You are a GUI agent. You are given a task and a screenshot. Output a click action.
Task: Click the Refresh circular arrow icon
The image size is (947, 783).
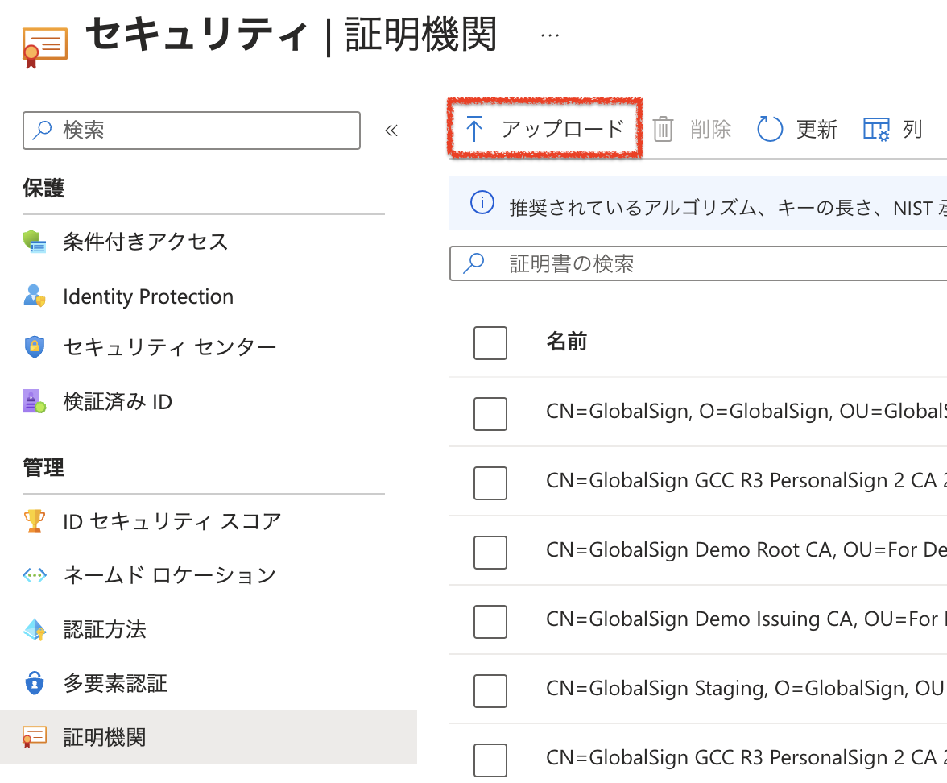[770, 129]
